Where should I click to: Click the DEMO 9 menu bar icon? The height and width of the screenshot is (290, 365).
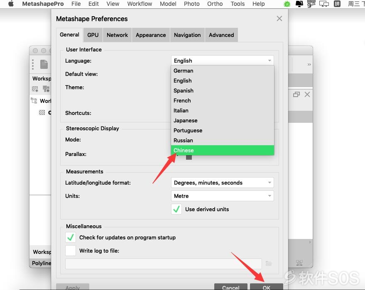pos(311,4)
